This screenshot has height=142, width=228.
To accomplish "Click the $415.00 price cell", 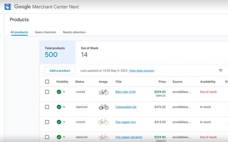I will pyautogui.click(x=160, y=122).
